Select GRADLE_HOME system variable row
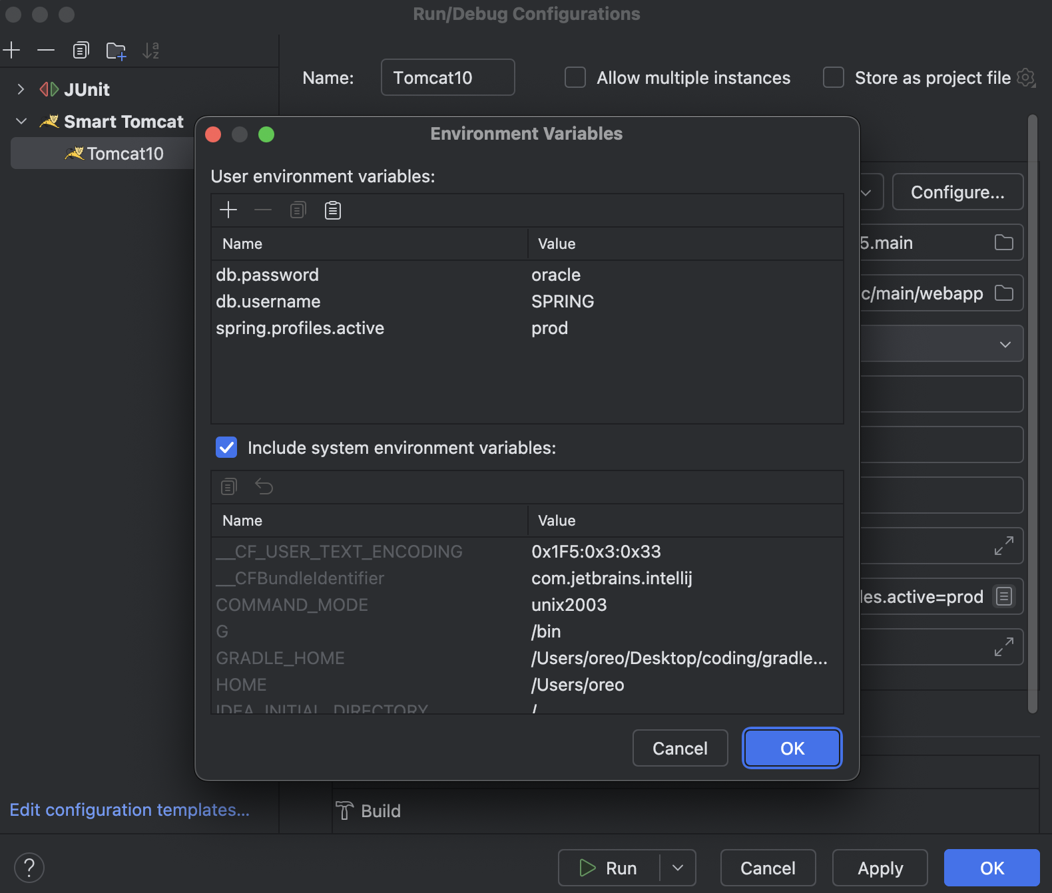The height and width of the screenshot is (893, 1052). coord(527,658)
